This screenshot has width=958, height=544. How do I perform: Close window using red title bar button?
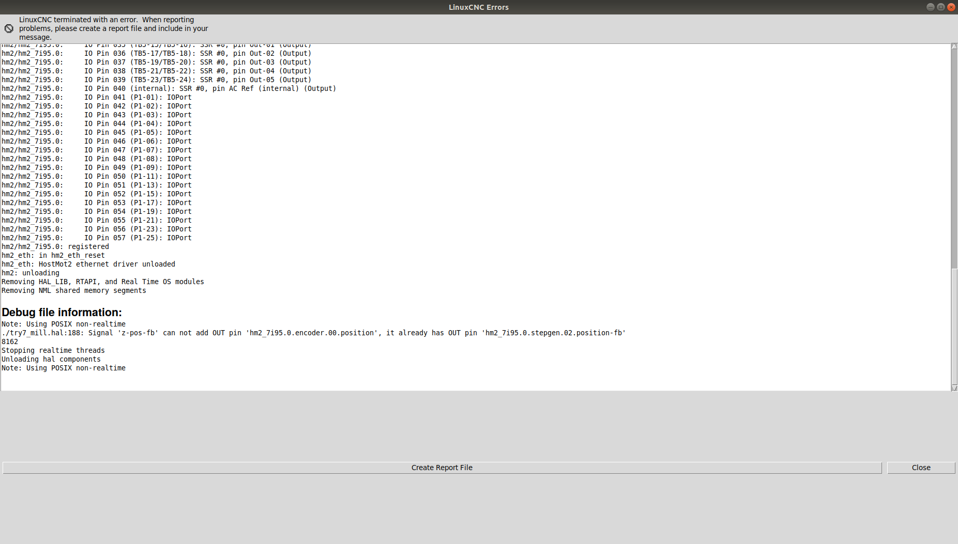pyautogui.click(x=951, y=7)
